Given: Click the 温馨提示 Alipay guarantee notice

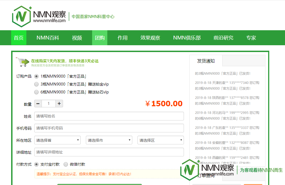Looking at the screenshot, I should [x=109, y=174].
